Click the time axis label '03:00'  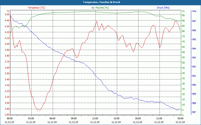coord(31,118)
